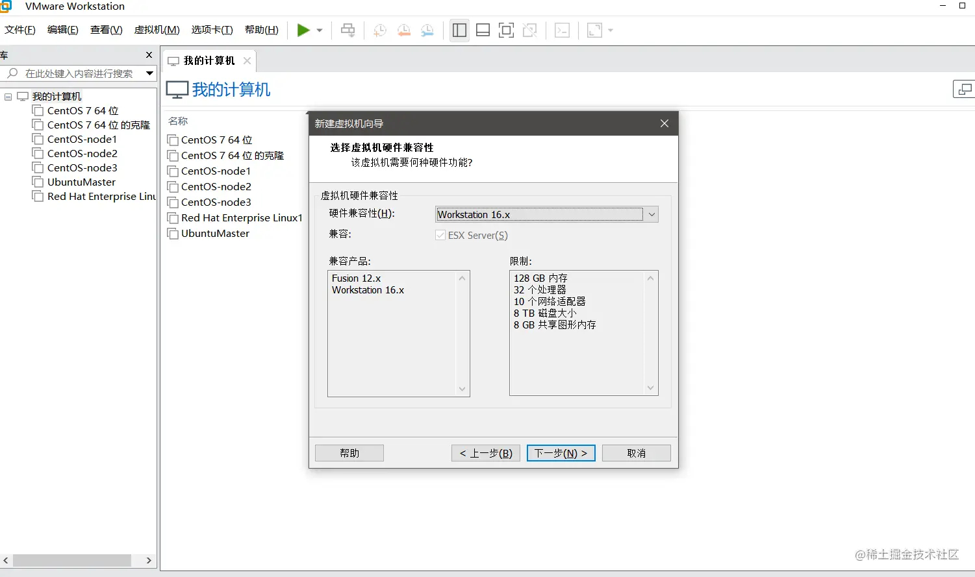Image resolution: width=975 pixels, height=577 pixels.
Task: Open the 文件(F) menu
Action: click(20, 30)
